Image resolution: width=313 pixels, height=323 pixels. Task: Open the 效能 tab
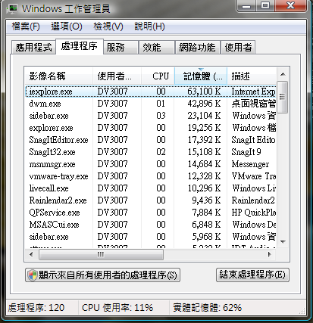point(157,47)
